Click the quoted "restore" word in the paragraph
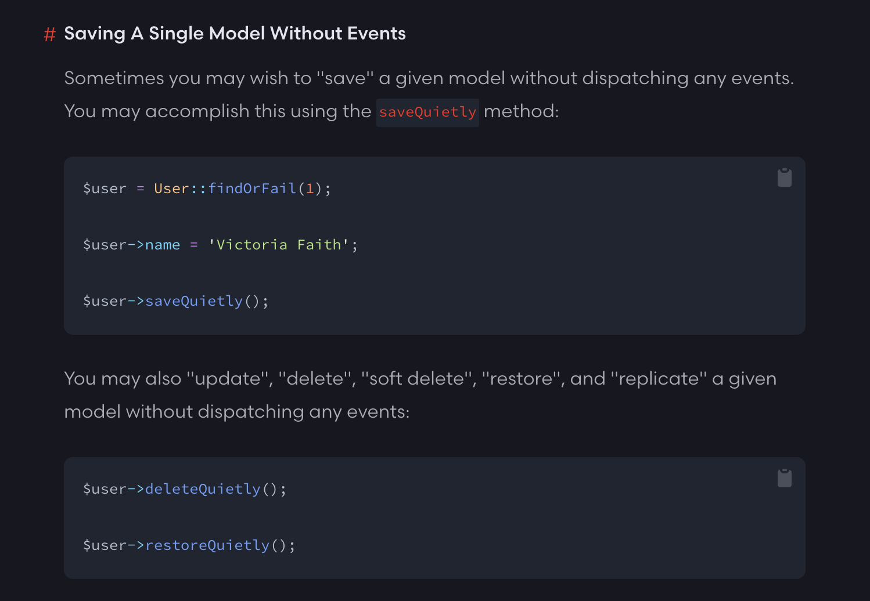 pyautogui.click(x=523, y=379)
